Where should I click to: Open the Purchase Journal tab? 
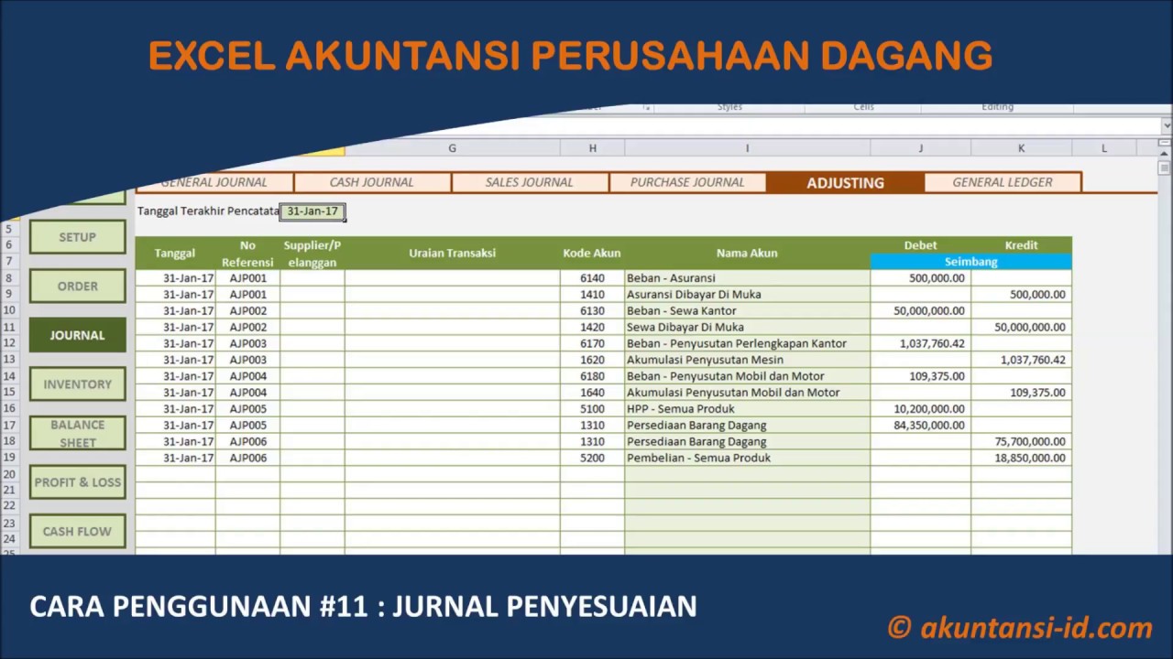(x=687, y=182)
